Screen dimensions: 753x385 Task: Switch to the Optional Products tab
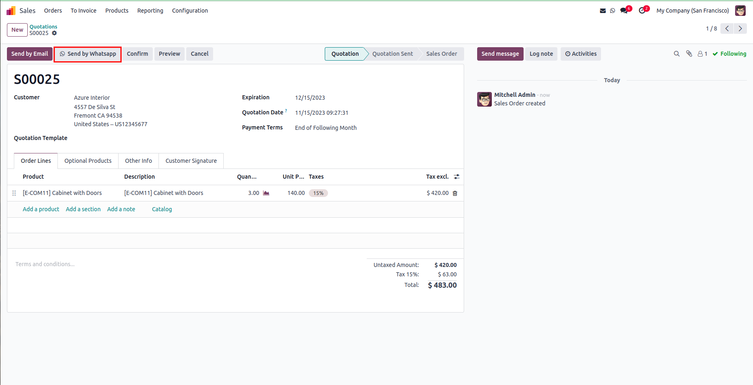click(x=88, y=161)
